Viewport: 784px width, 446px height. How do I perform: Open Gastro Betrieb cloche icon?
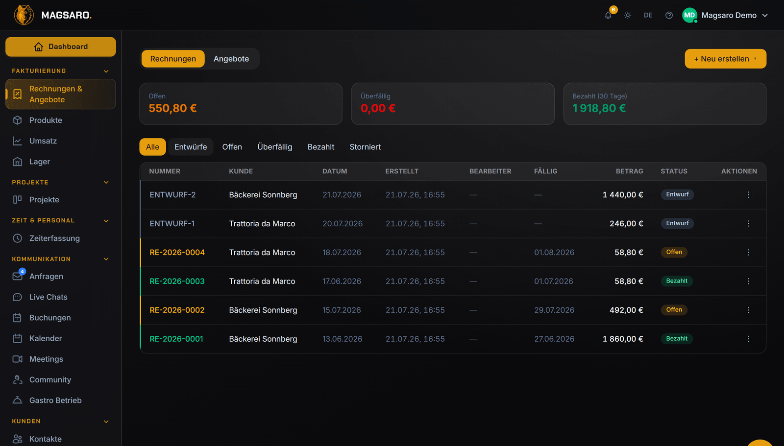click(x=18, y=400)
